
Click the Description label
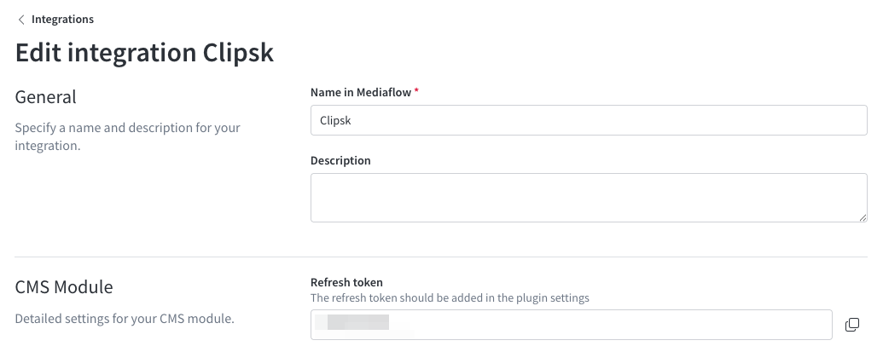(340, 160)
